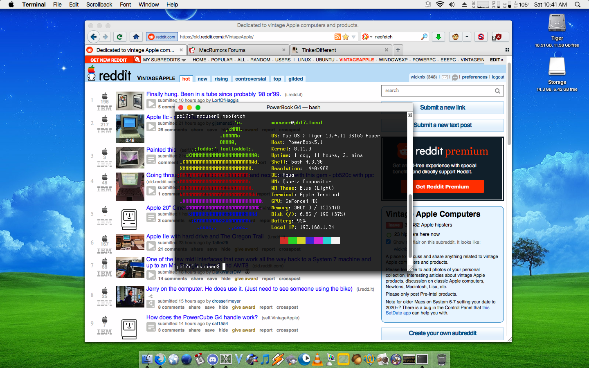Open Finder from the Dock
Viewport: 589px width, 368px height.
[147, 359]
